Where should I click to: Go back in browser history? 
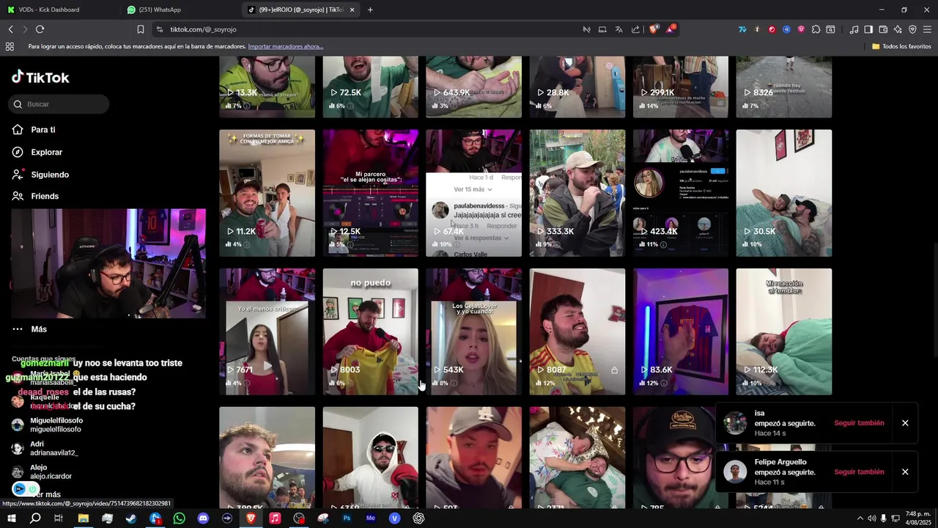10,29
